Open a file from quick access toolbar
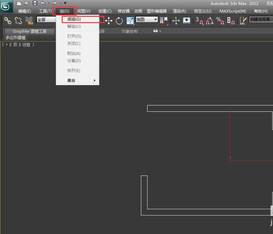This screenshot has height=234, width=273. tap(27, 3)
